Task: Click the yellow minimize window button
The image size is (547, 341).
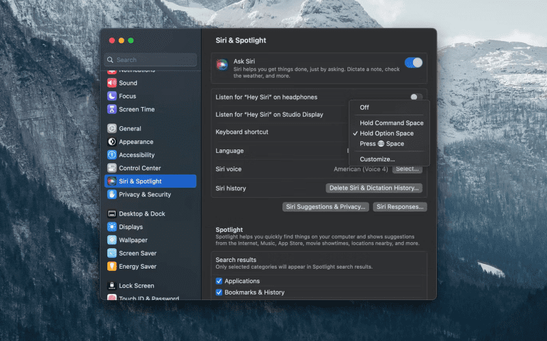Action: point(122,40)
